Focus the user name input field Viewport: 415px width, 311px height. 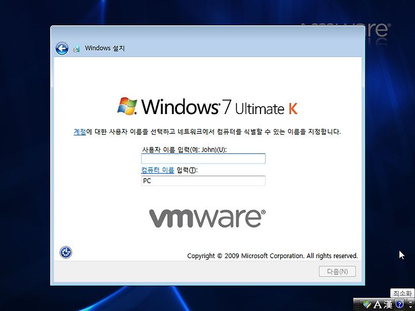(x=203, y=159)
